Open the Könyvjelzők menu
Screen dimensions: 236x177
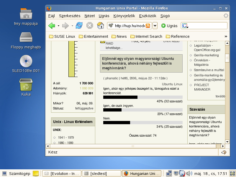tap(124, 16)
